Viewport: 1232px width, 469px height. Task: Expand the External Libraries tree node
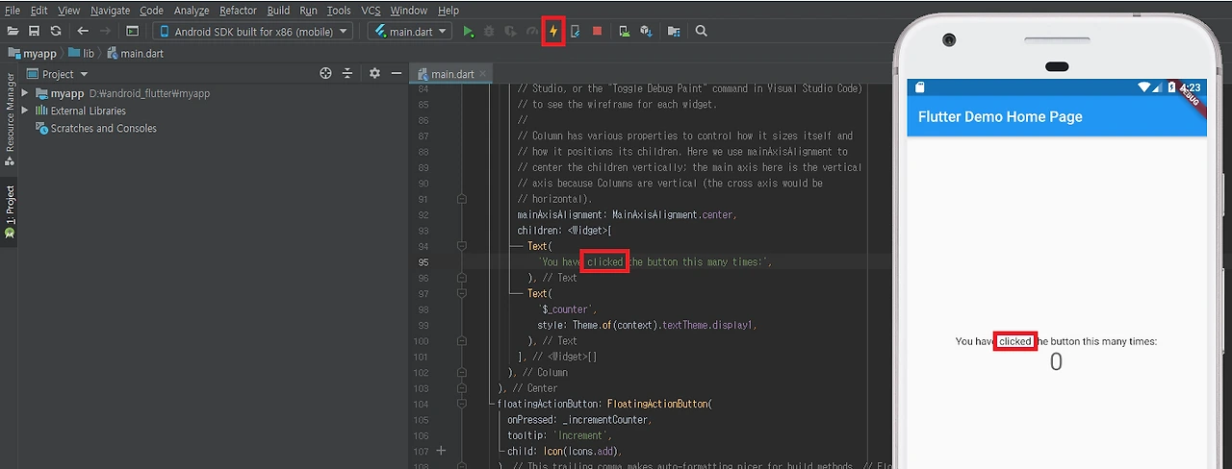[25, 111]
